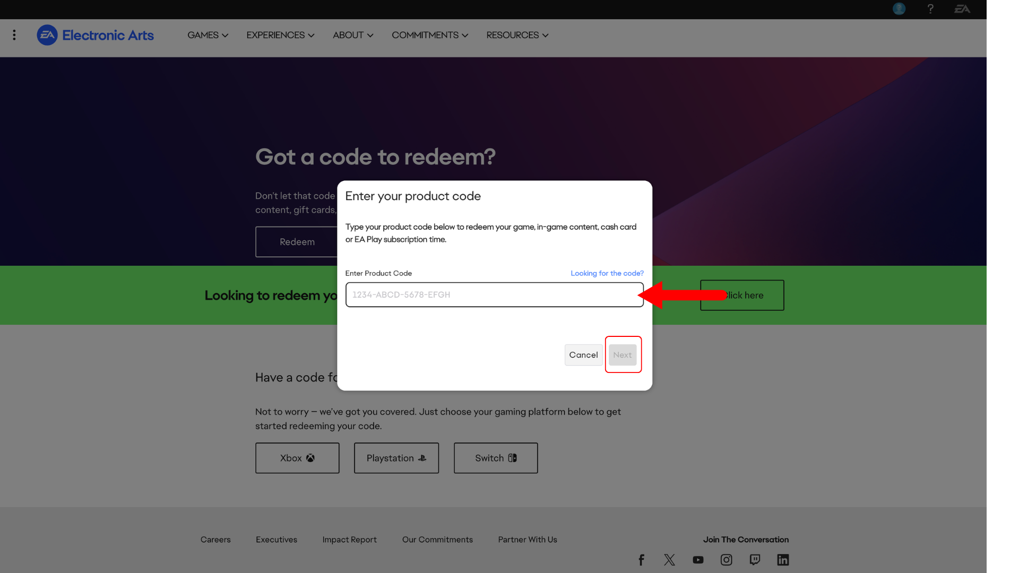1019x573 pixels.
Task: Click the 'Enter your product code' title
Action: pos(413,196)
